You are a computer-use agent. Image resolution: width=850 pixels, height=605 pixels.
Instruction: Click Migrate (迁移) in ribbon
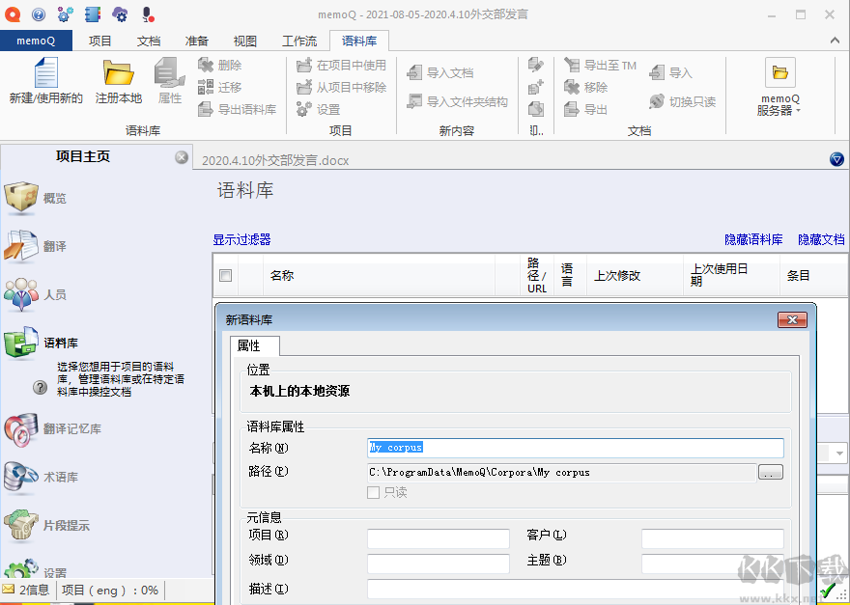coord(219,87)
